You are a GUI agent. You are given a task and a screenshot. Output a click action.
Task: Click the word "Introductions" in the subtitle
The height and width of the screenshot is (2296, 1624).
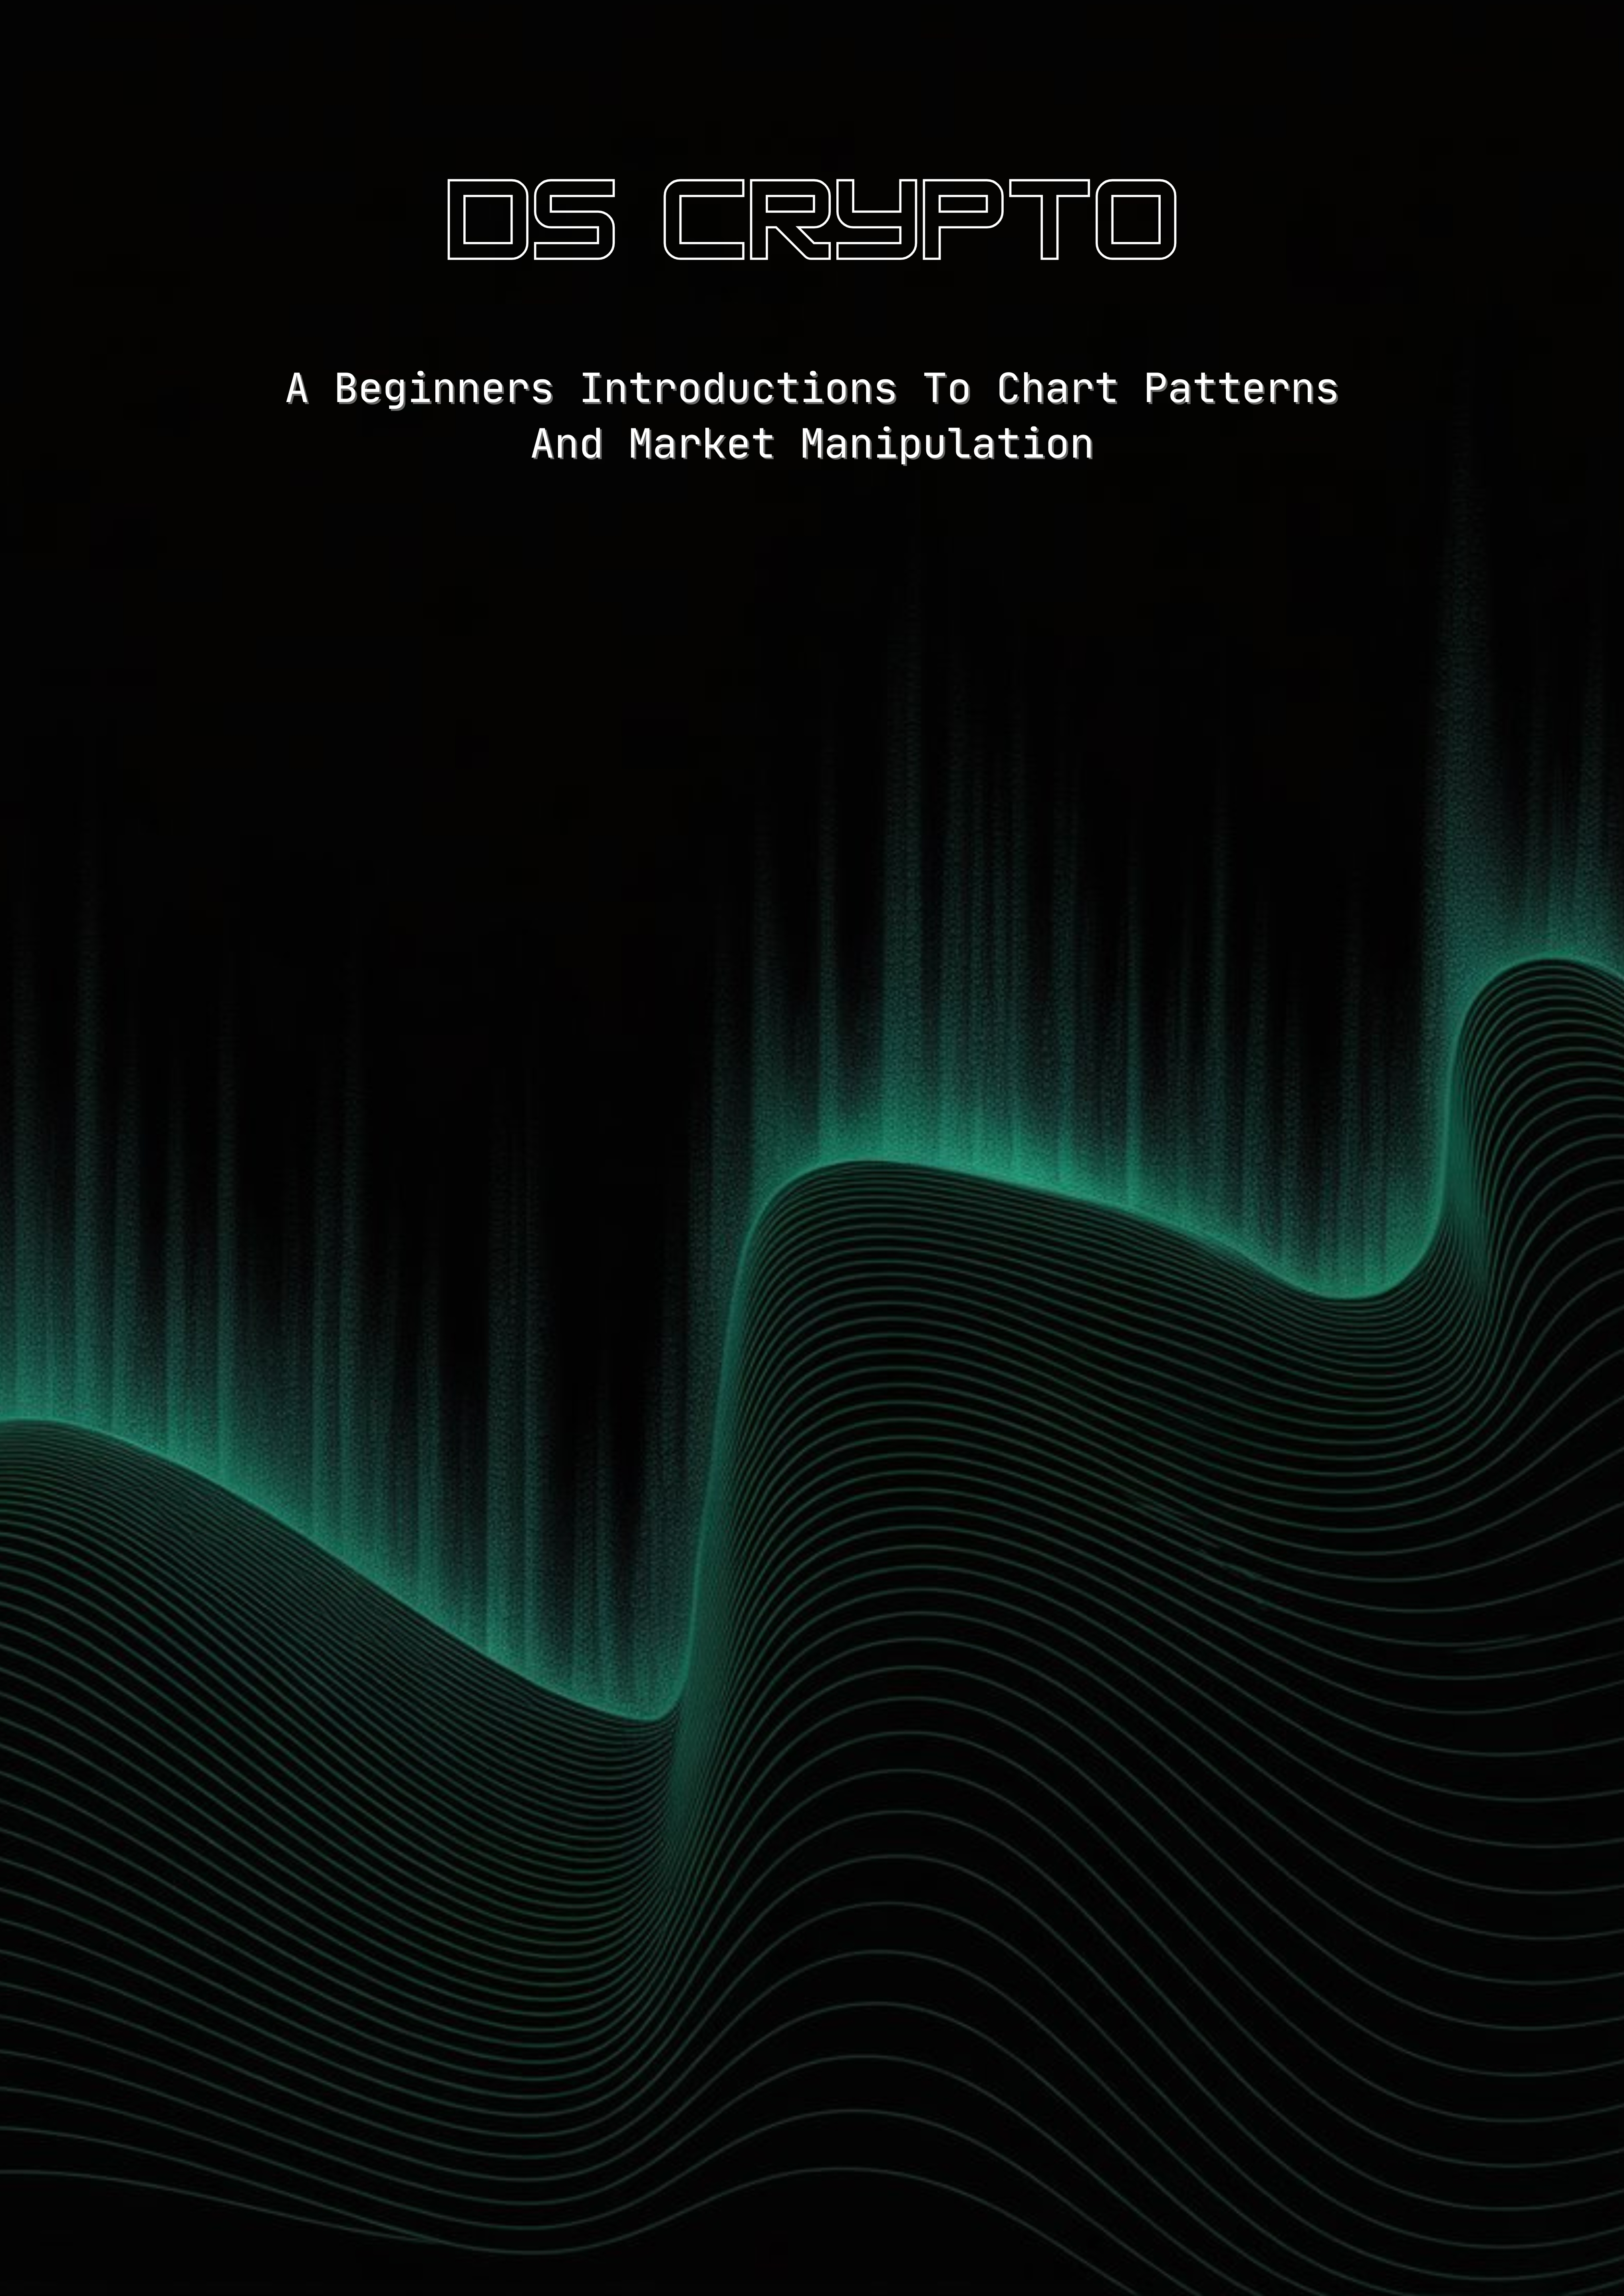tap(738, 389)
